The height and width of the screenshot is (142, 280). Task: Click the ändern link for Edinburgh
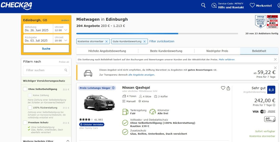point(65,20)
